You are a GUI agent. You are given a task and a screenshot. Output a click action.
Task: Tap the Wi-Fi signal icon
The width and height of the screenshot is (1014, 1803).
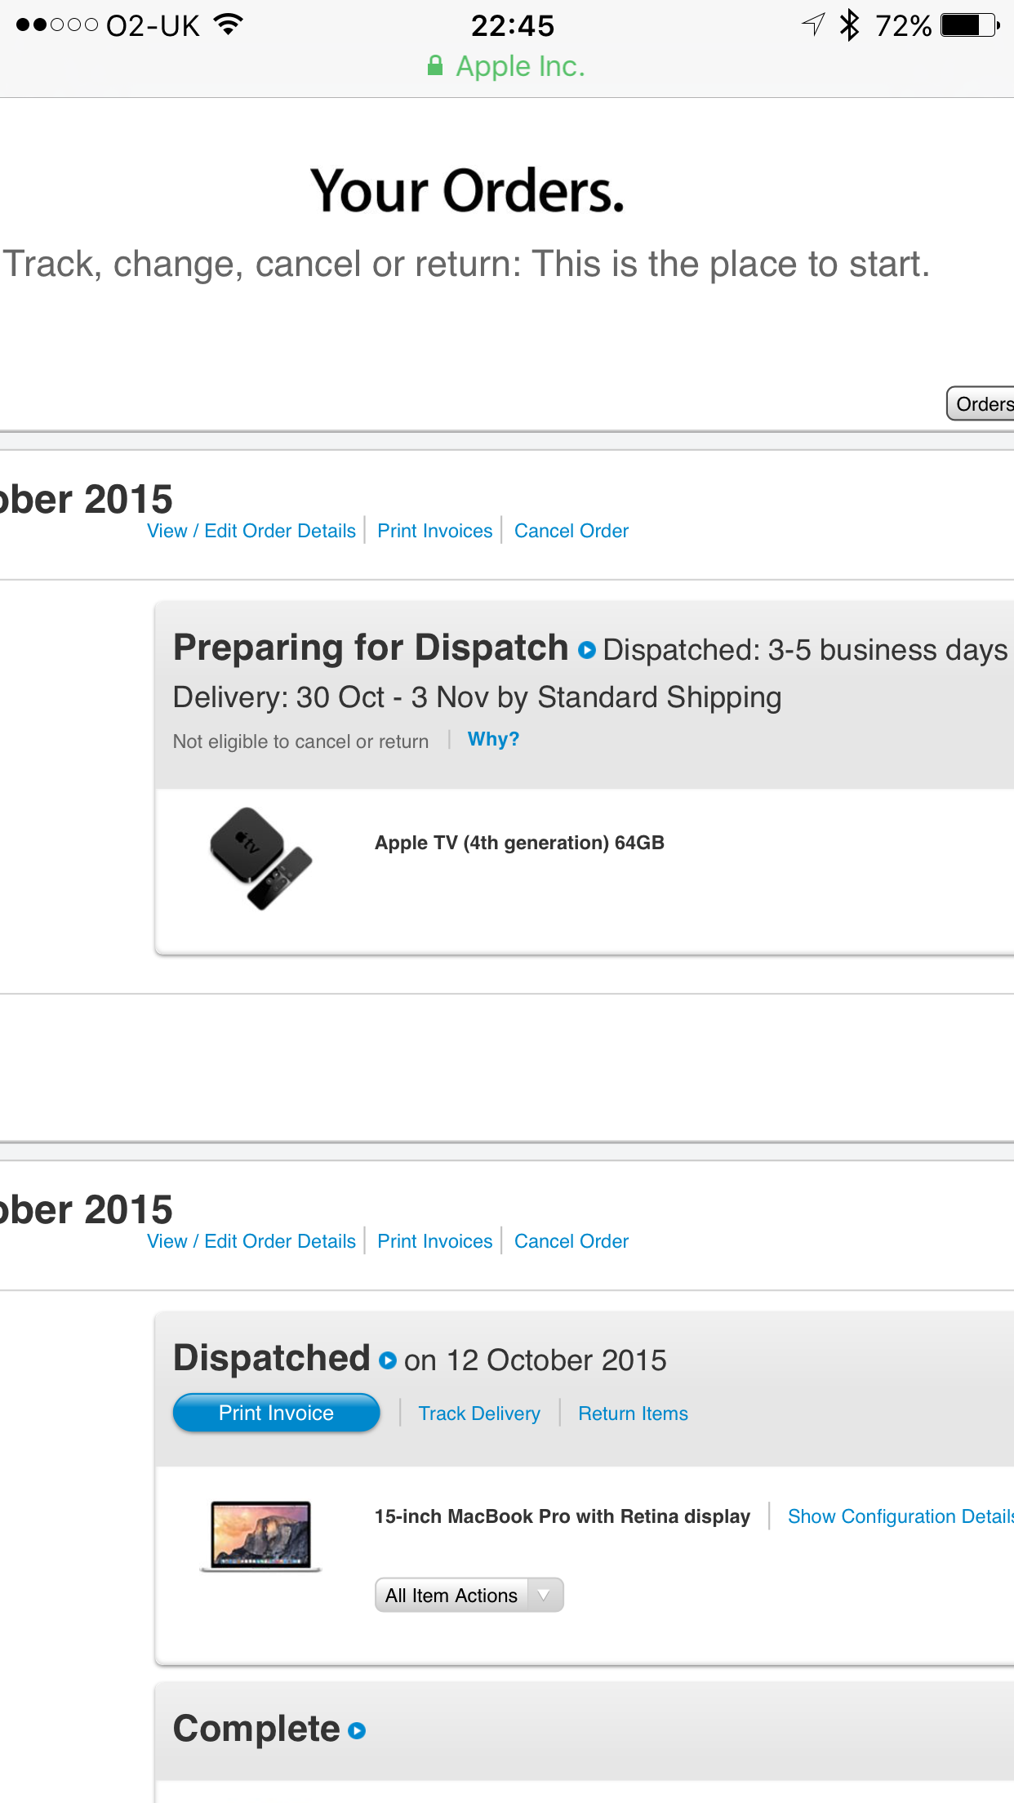(x=229, y=24)
